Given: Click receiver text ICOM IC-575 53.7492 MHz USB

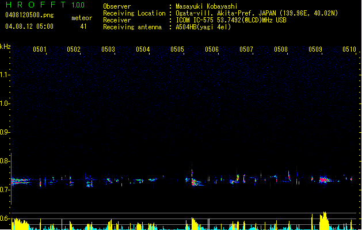Looking at the screenshot, I should [x=231, y=20].
